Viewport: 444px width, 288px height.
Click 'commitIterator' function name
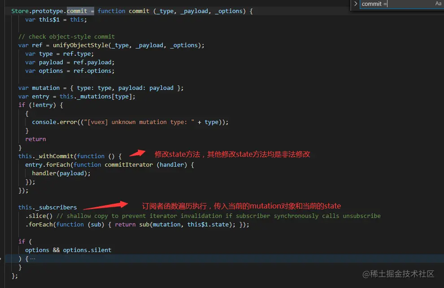[129, 164]
